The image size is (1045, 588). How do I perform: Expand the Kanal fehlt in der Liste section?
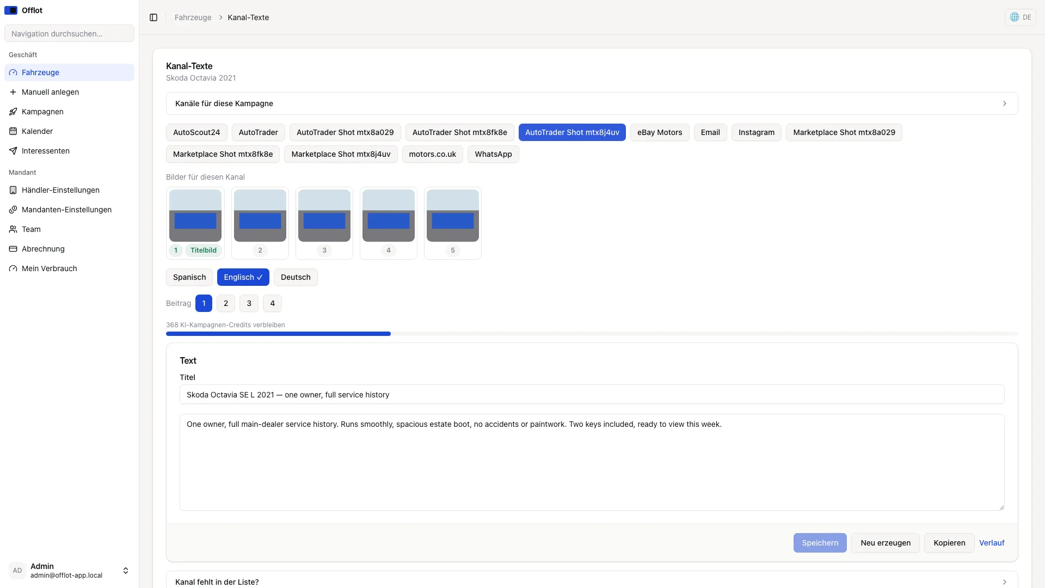[592, 582]
